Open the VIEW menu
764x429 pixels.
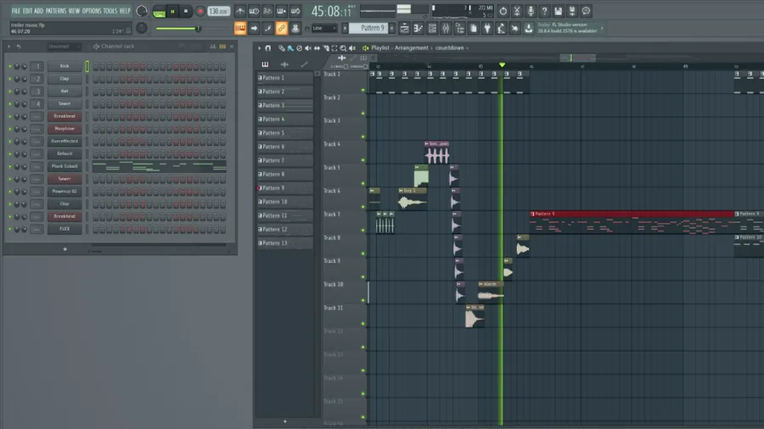[x=74, y=11]
